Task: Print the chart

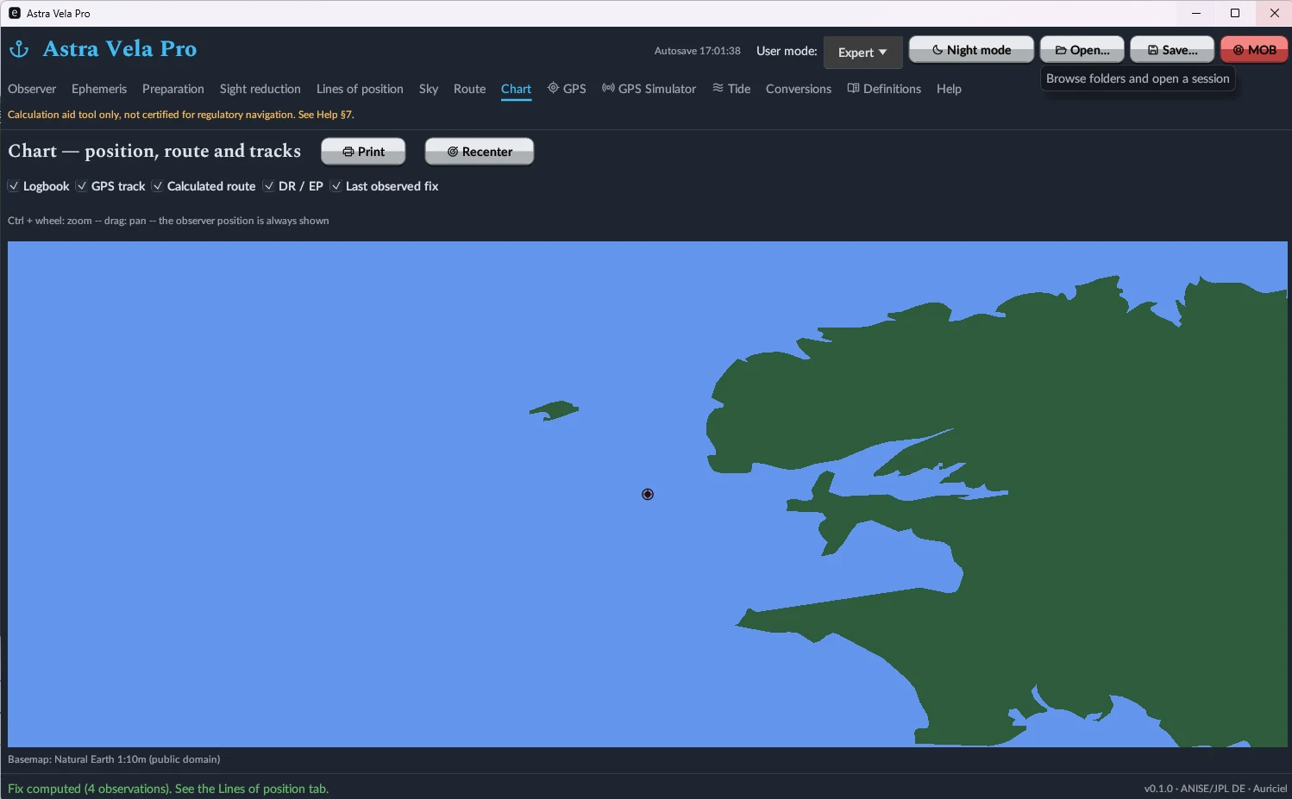Action: (363, 152)
